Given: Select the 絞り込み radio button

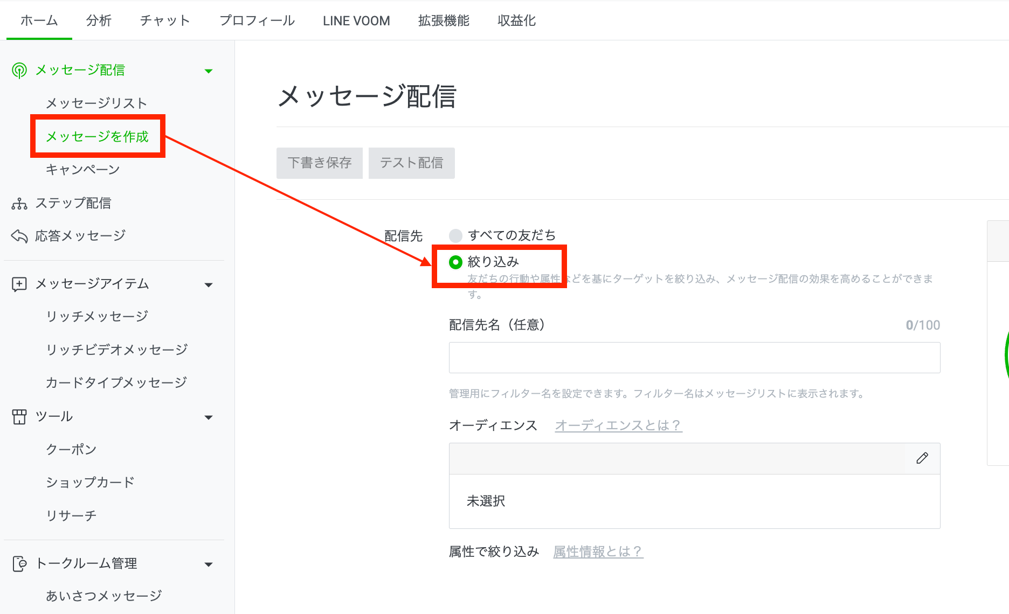Looking at the screenshot, I should (x=455, y=262).
